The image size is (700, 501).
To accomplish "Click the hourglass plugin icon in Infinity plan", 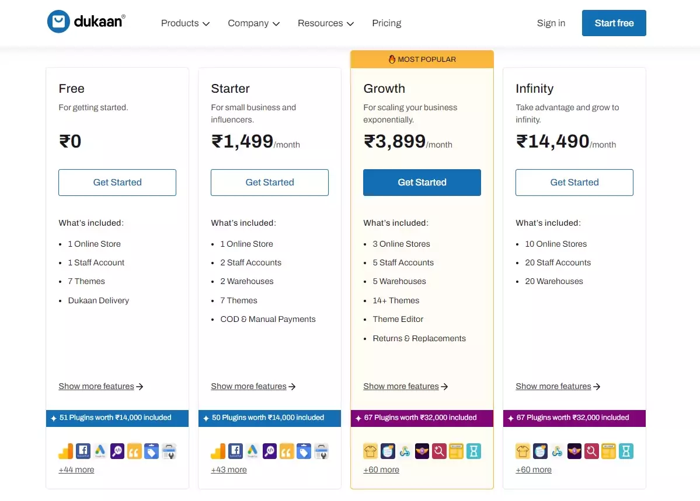I will click(x=626, y=451).
